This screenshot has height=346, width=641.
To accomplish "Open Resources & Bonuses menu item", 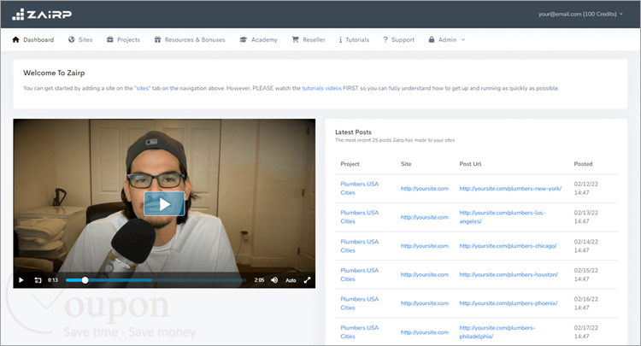I will [x=190, y=39].
